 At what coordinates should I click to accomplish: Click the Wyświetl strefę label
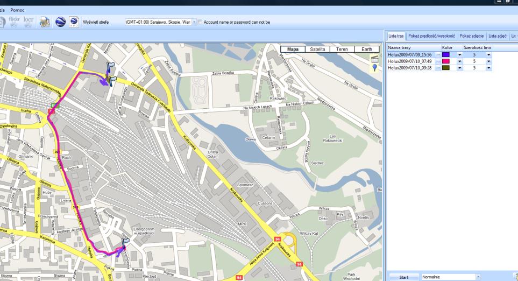pyautogui.click(x=96, y=22)
